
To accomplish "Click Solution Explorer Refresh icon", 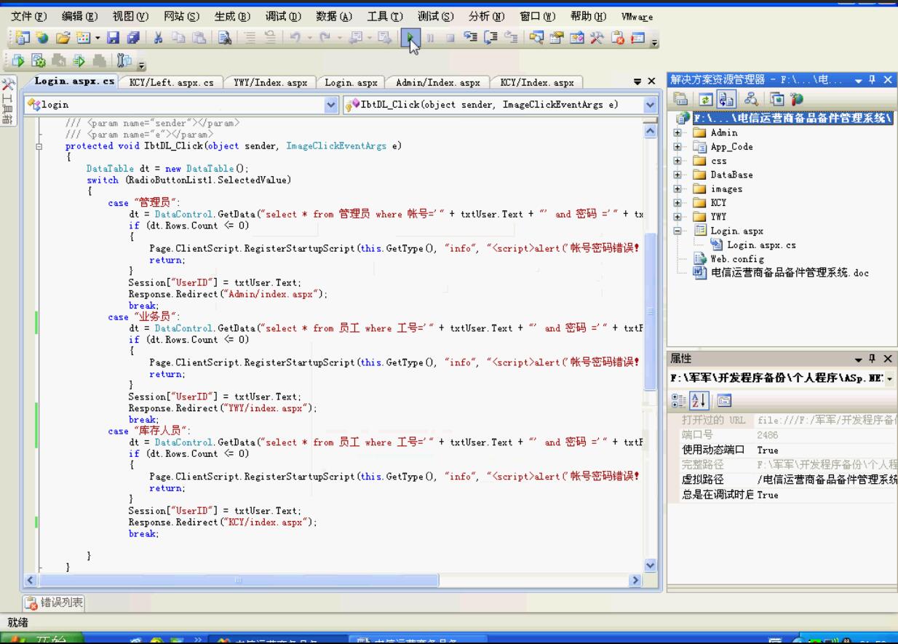I will click(705, 99).
